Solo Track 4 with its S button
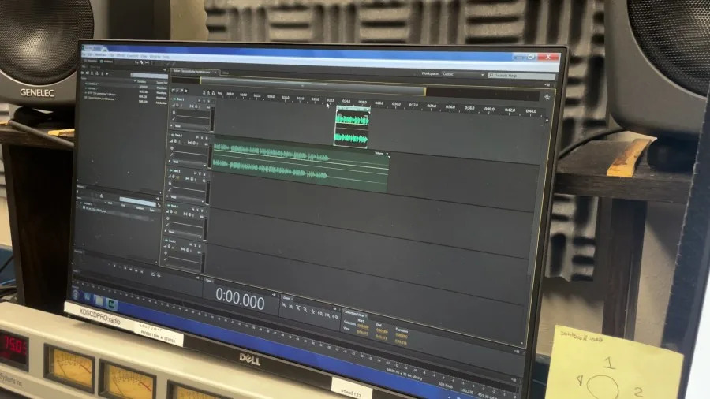This screenshot has width=710, height=399. coord(197,210)
